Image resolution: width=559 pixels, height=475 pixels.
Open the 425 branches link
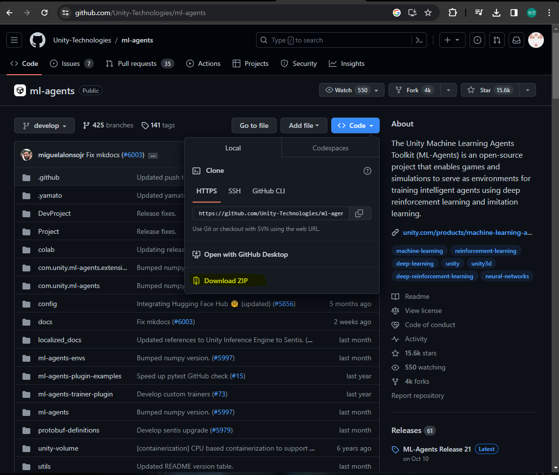pos(108,125)
